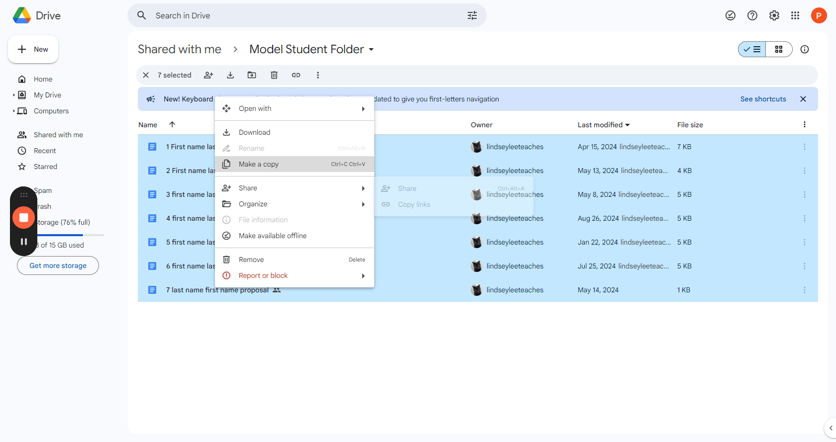
Task: Reverse the Name sort direction arrow
Action: pyautogui.click(x=172, y=124)
